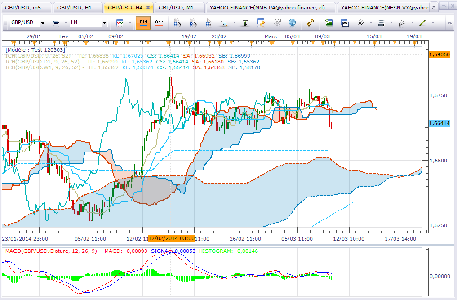The width and height of the screenshot is (457, 300).
Task: Click the 0,00000 MACD axis label
Action: (440, 276)
